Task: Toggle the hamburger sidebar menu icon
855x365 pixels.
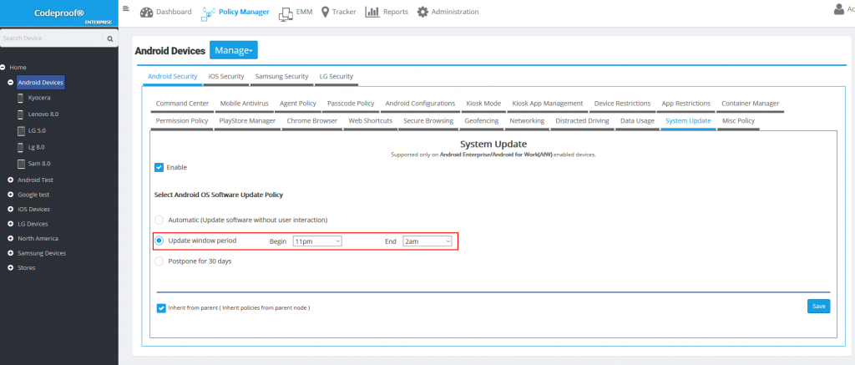Action: (126, 8)
